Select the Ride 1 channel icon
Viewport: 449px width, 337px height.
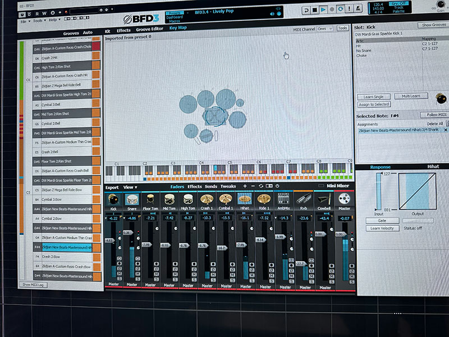tap(264, 199)
